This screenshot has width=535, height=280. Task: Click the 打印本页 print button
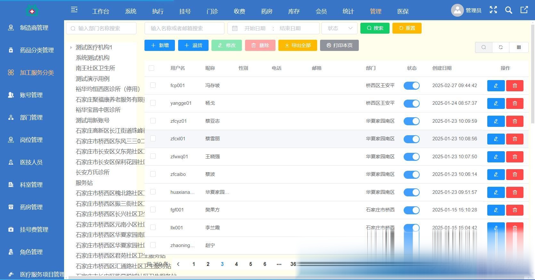coord(339,45)
